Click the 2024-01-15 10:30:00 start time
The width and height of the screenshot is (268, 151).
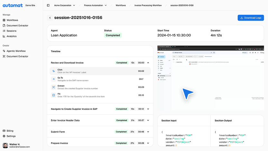174,35
